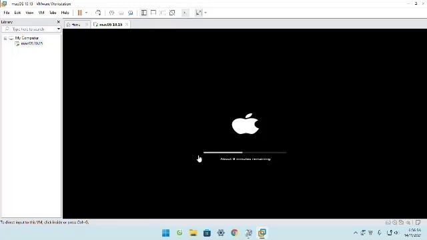Toggle the Show library sidebar toolbar icon
The height and width of the screenshot is (240, 427).
(x=144, y=13)
